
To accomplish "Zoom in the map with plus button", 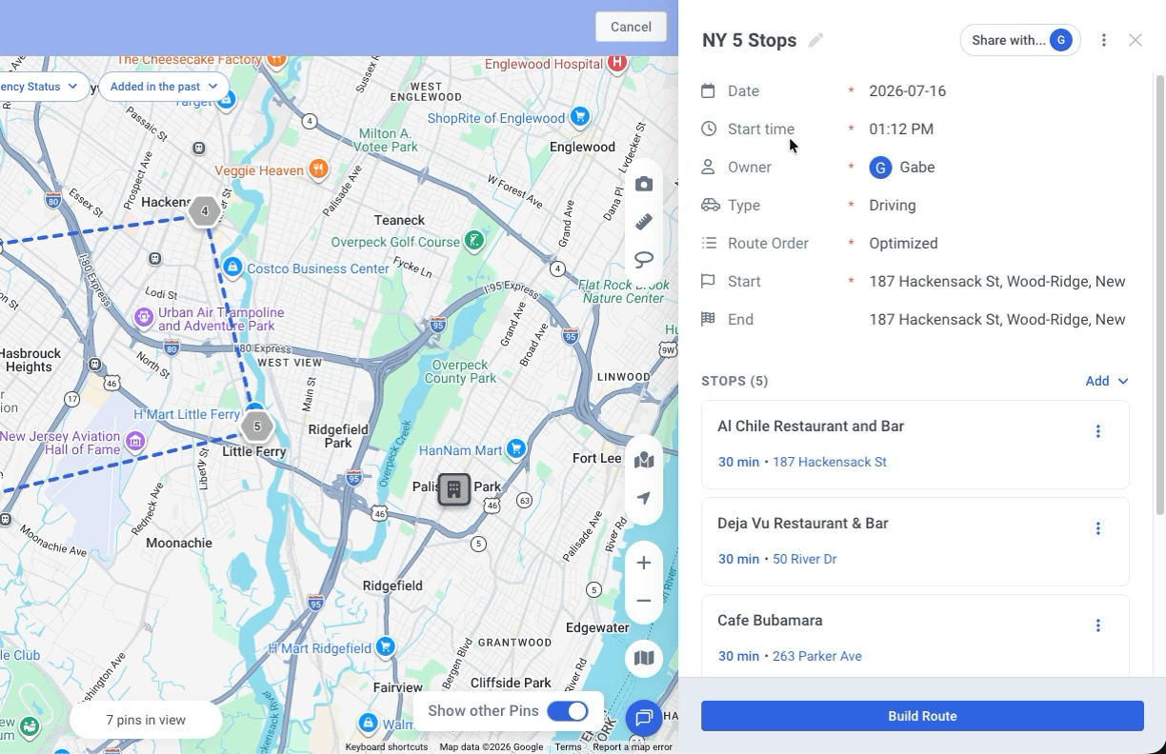I will click(644, 563).
